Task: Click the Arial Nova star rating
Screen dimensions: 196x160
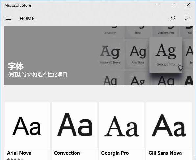Action: pyautogui.click(x=15, y=159)
